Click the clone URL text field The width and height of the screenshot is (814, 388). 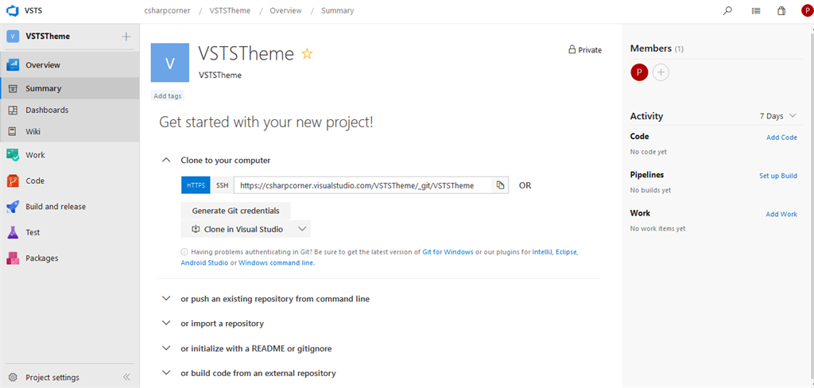tap(362, 185)
